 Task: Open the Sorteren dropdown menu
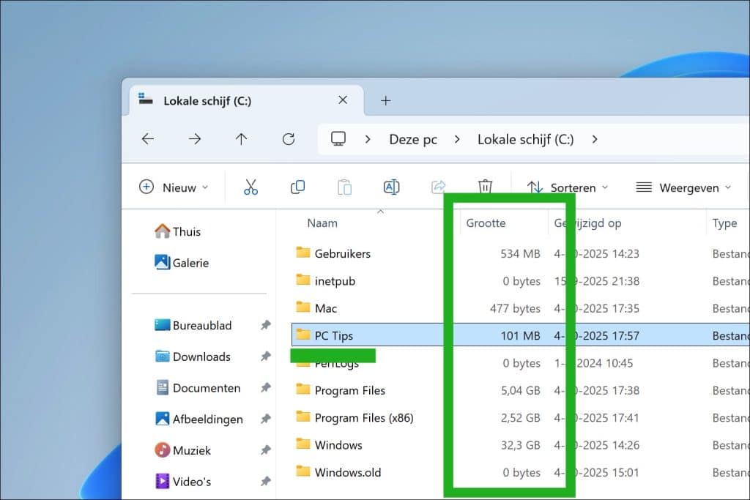tap(568, 187)
